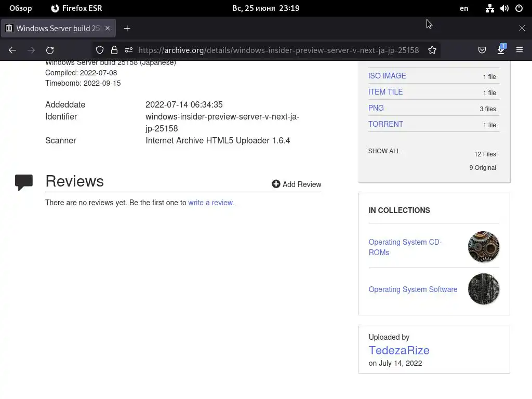Open uploader TedezaRize profile link
The width and height of the screenshot is (532, 399).
399,350
